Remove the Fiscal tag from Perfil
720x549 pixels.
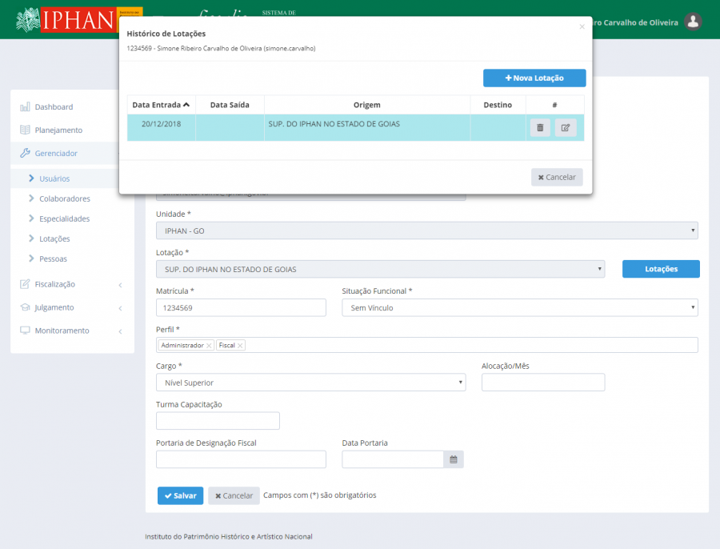[x=240, y=346]
